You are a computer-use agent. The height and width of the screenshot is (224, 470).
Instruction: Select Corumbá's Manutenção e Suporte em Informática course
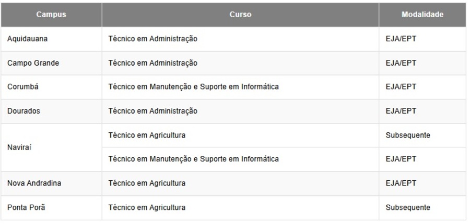(x=193, y=87)
